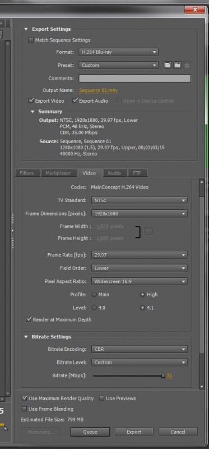Click the MainConcept H.264 Video codec text
This screenshot has height=449, width=209.
[x=120, y=187]
